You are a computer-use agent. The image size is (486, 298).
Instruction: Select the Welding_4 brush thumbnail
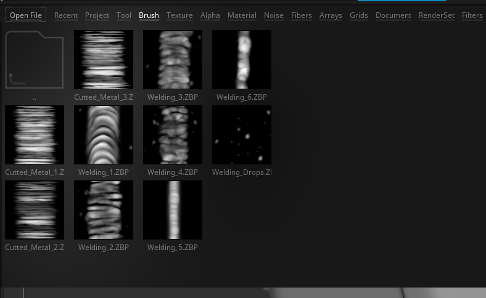[173, 135]
